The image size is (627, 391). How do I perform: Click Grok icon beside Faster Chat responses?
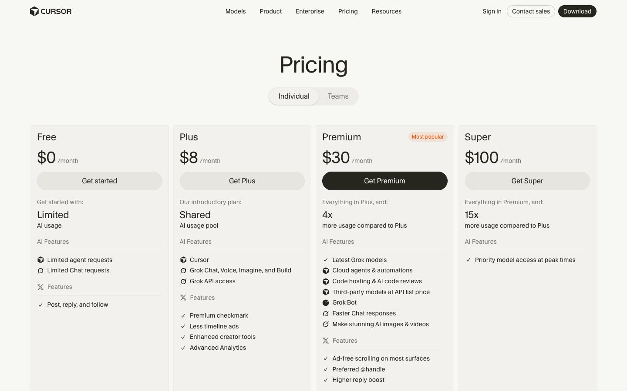coord(326,314)
